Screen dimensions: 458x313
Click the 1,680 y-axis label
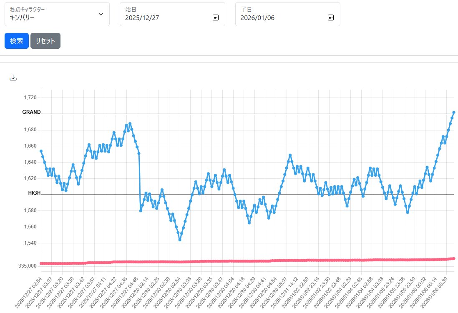30,130
